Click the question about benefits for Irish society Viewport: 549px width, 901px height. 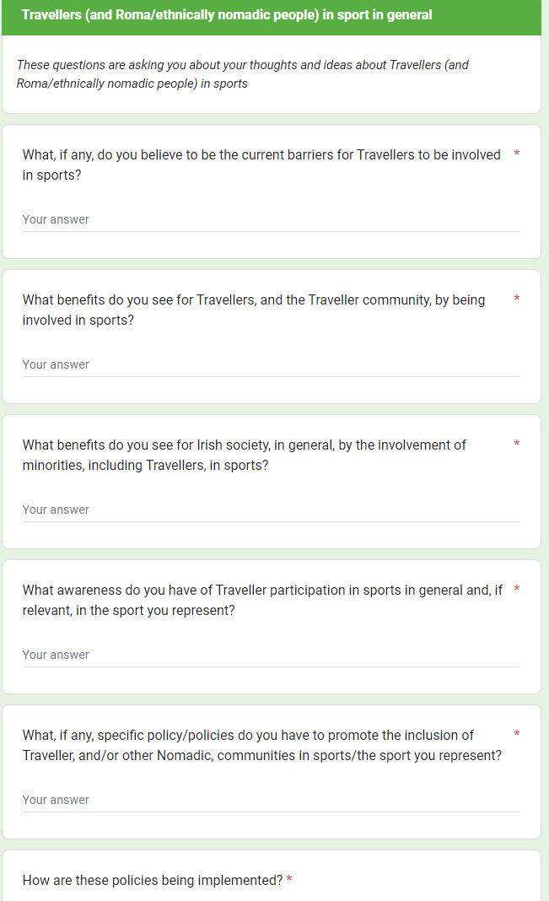coord(245,455)
